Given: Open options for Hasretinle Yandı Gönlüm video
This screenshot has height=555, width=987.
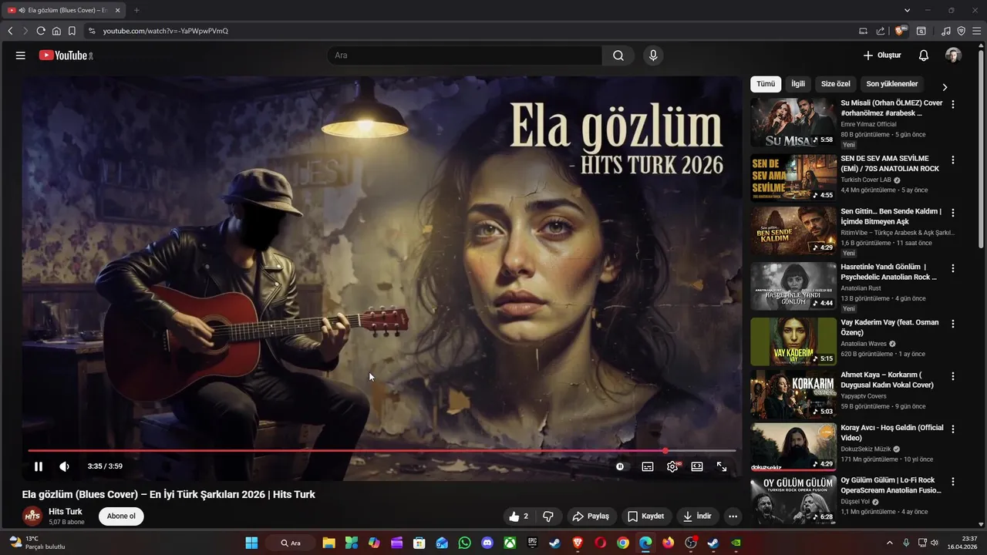Looking at the screenshot, I should (x=953, y=268).
